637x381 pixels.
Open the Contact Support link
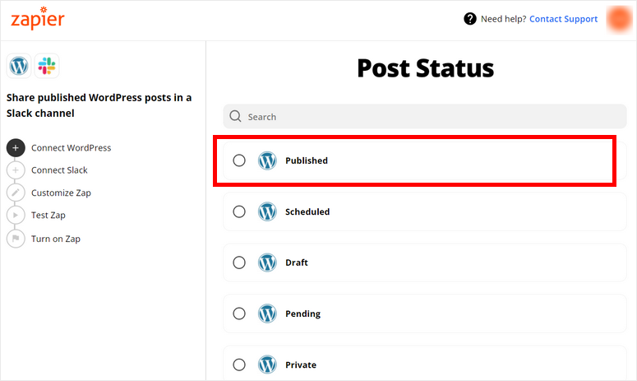point(563,19)
